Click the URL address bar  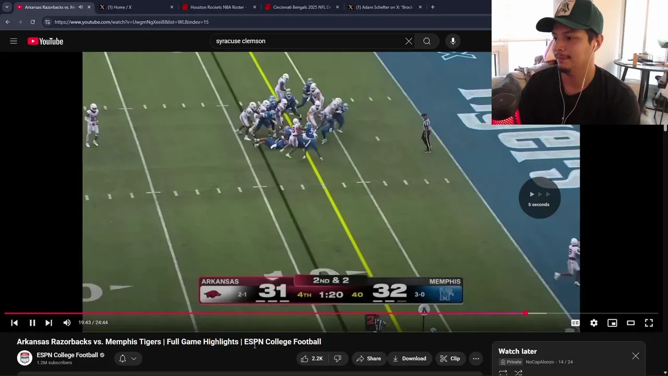tap(266, 22)
